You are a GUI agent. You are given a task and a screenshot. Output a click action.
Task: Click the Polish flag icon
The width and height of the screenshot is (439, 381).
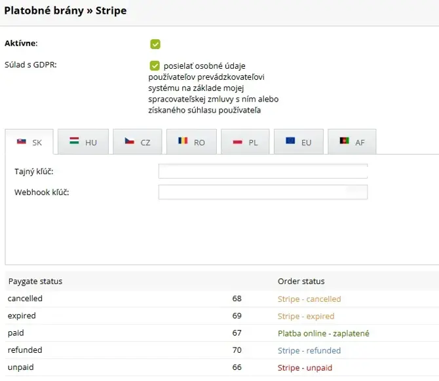click(237, 141)
